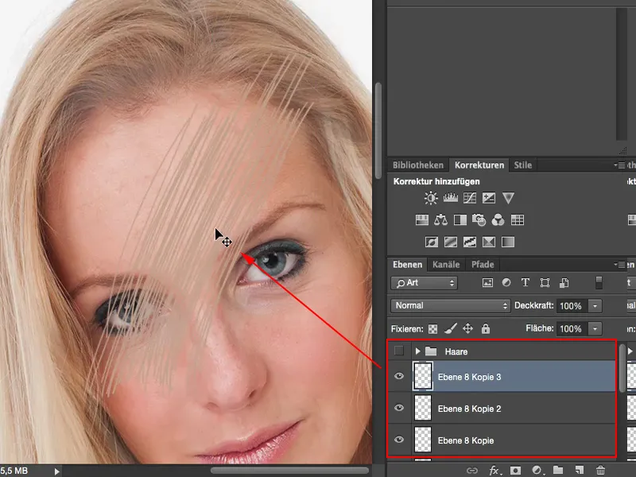Add a layer mask with the mask icon
636x477 pixels.
514,470
